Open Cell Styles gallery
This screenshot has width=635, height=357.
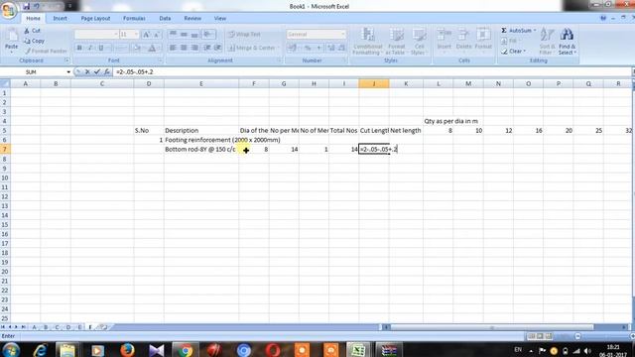point(419,42)
